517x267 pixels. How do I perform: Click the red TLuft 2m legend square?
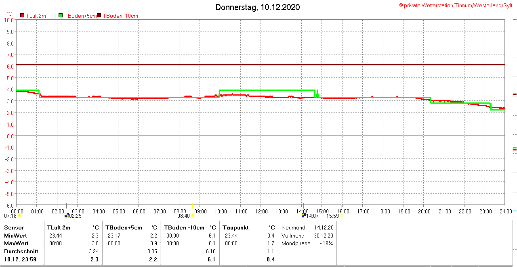pyautogui.click(x=22, y=16)
